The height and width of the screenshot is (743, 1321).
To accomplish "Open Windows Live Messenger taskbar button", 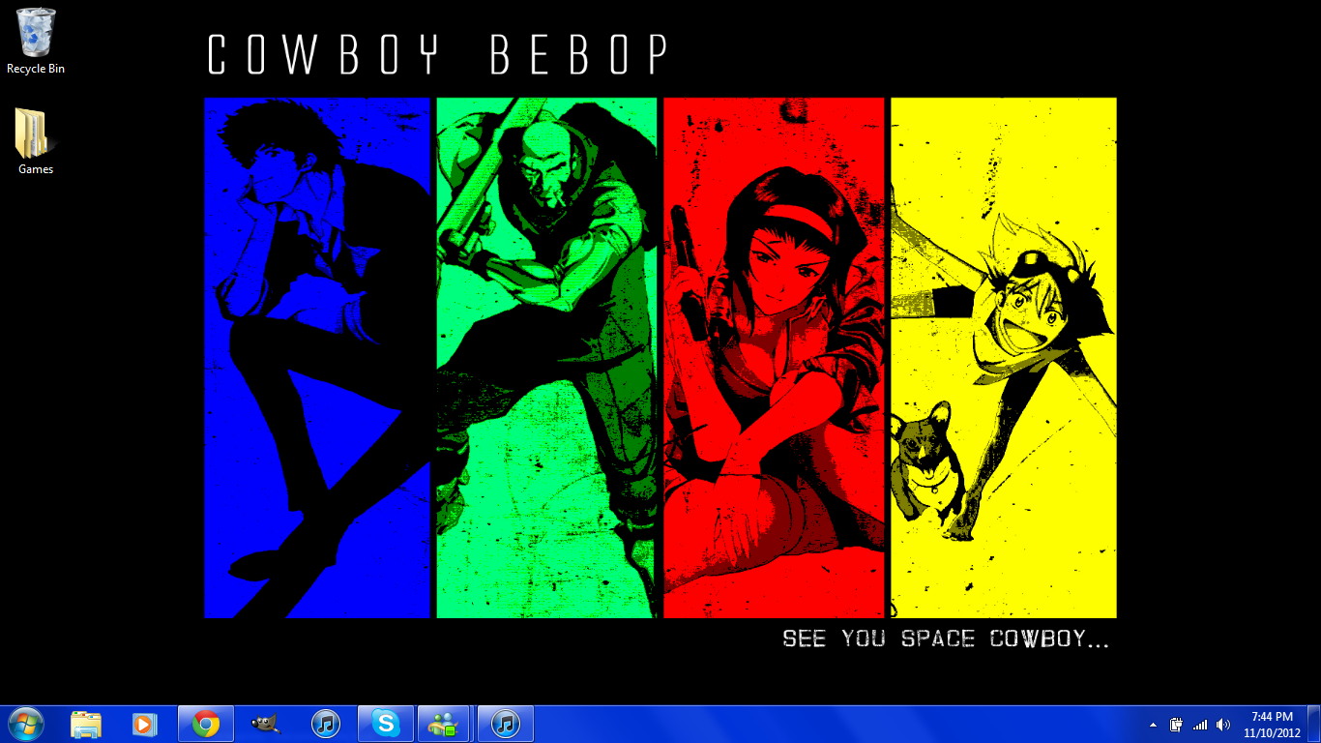I will point(444,724).
